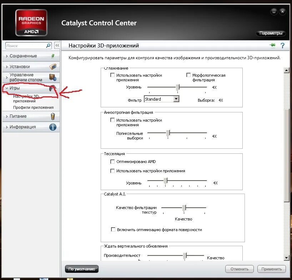Toggle Морфологическая фильтрация checkbox

click(188, 75)
